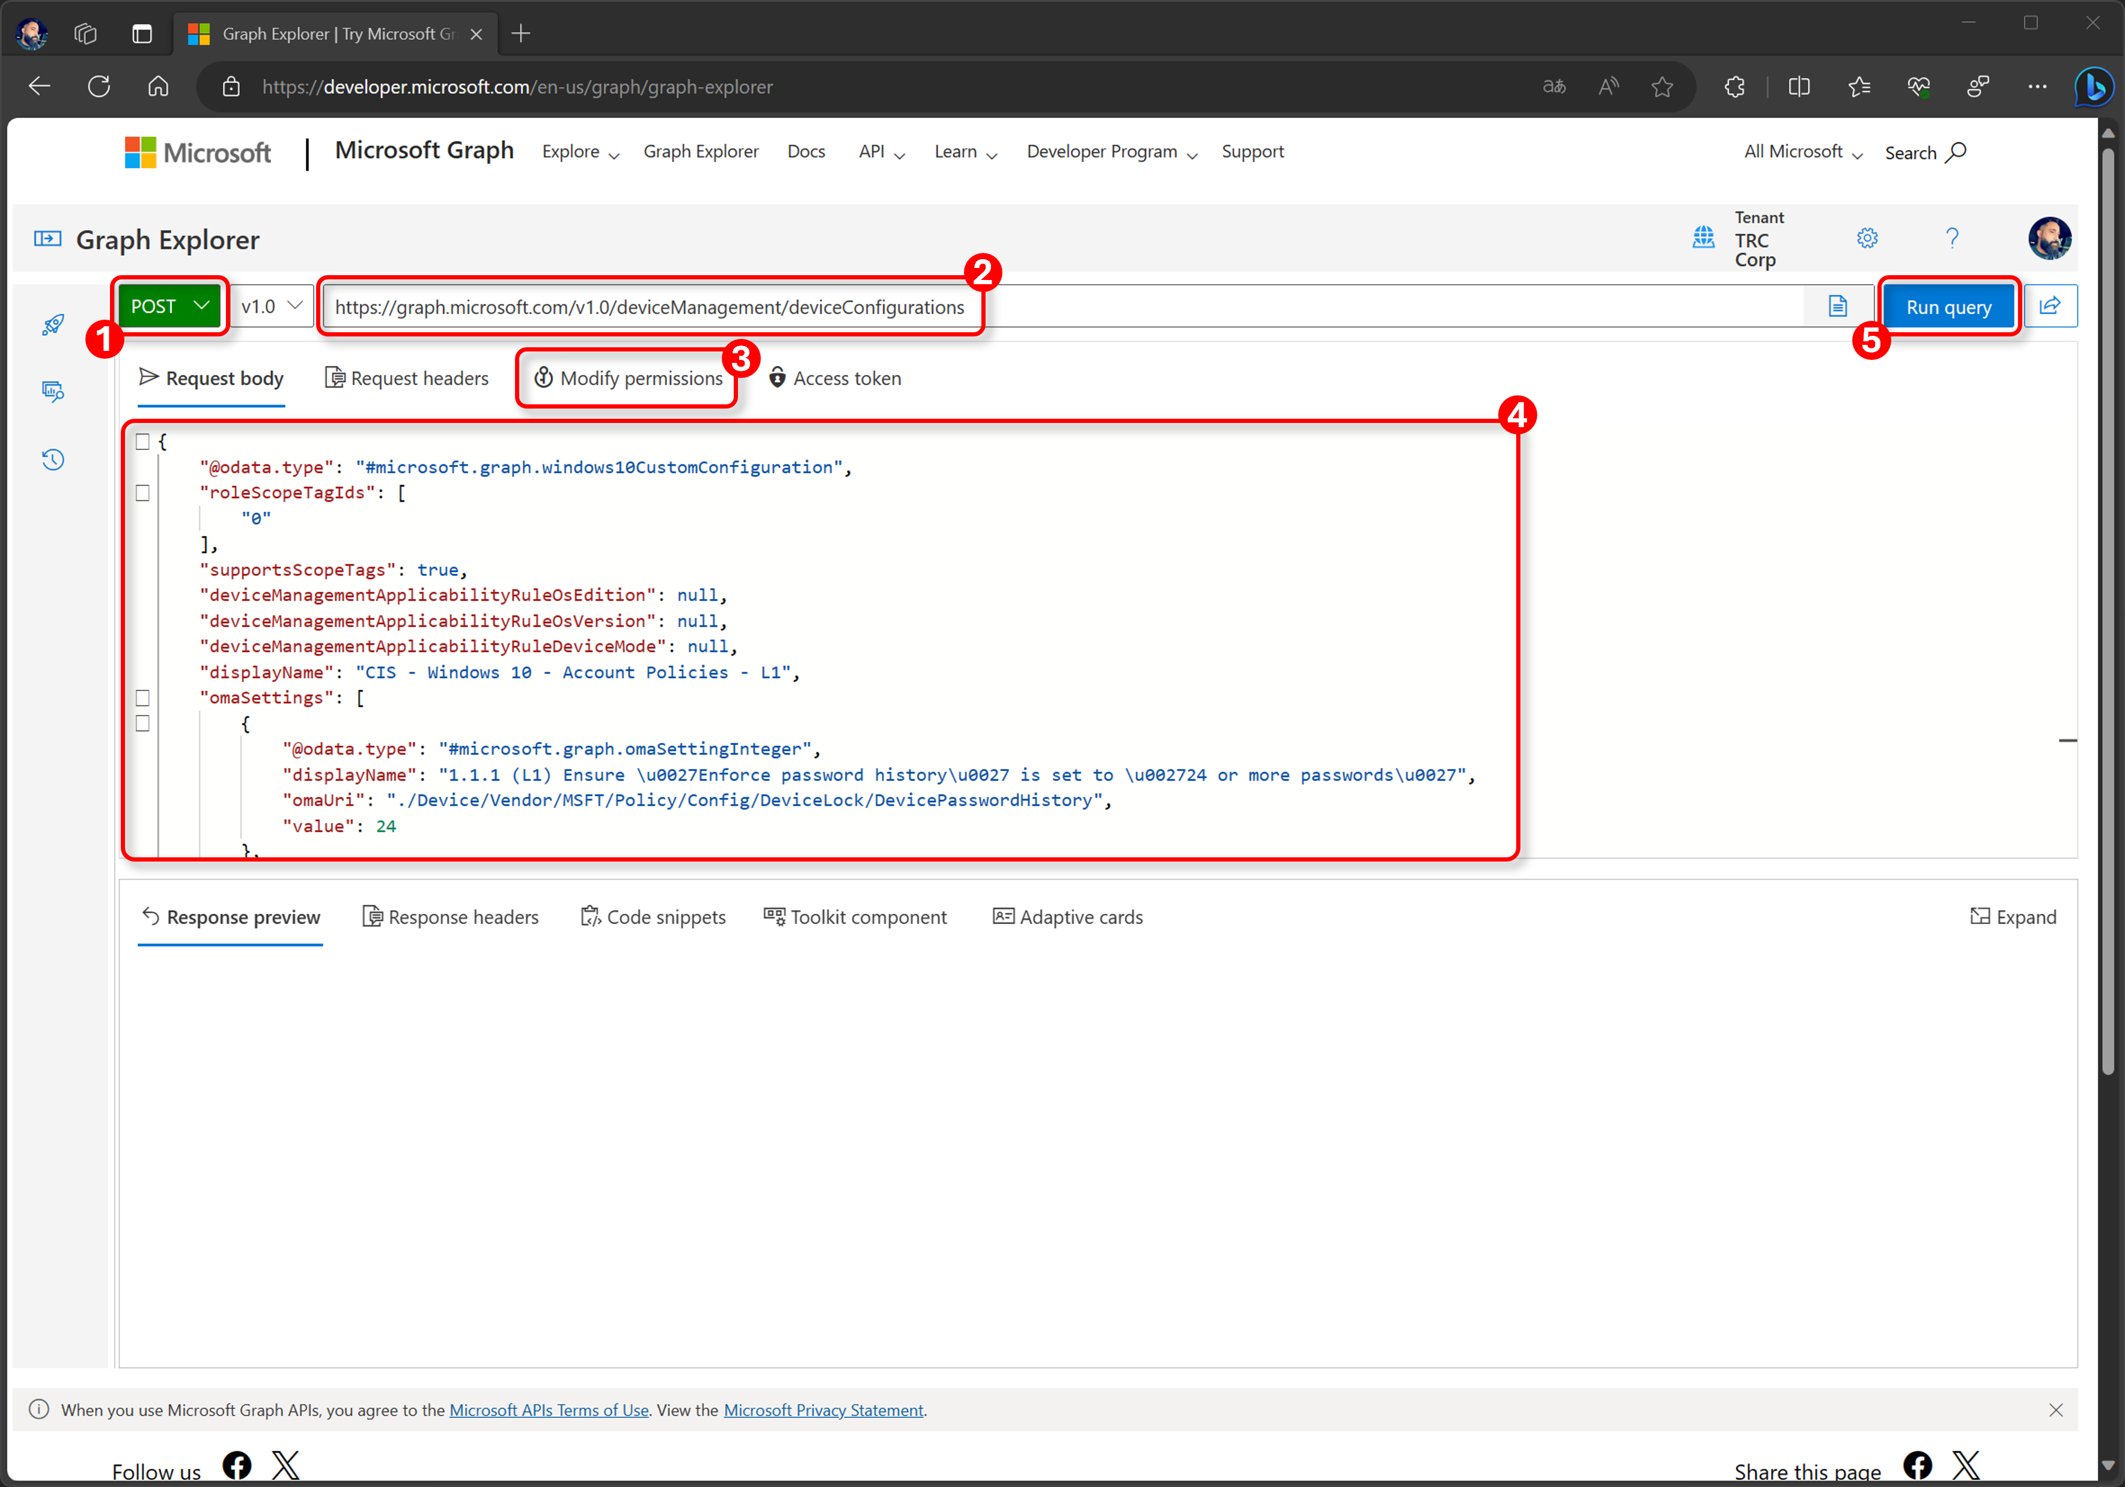Open the tenant globe icon
The width and height of the screenshot is (2125, 1487).
point(1703,238)
